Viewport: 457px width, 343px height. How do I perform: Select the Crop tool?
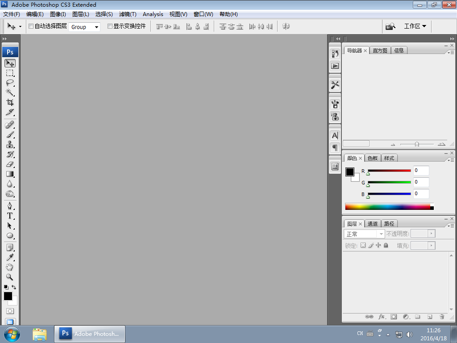(x=10, y=102)
